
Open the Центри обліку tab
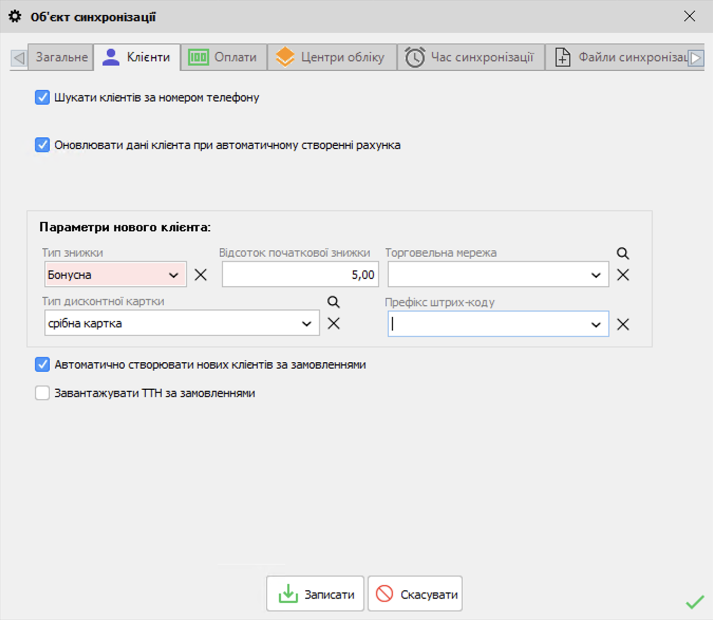click(x=332, y=57)
